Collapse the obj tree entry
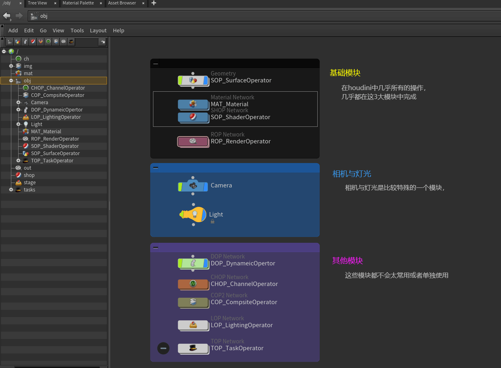Viewport: 501px width, 368px height. (11, 80)
